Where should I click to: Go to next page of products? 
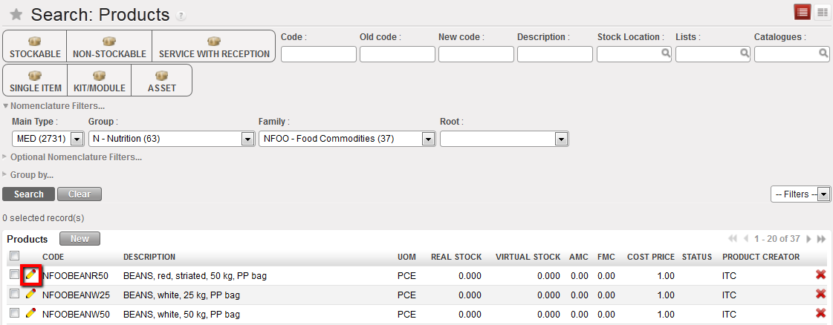[x=808, y=239]
